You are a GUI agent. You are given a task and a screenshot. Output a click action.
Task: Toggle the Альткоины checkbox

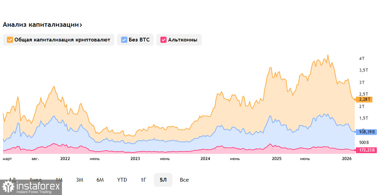(163, 40)
